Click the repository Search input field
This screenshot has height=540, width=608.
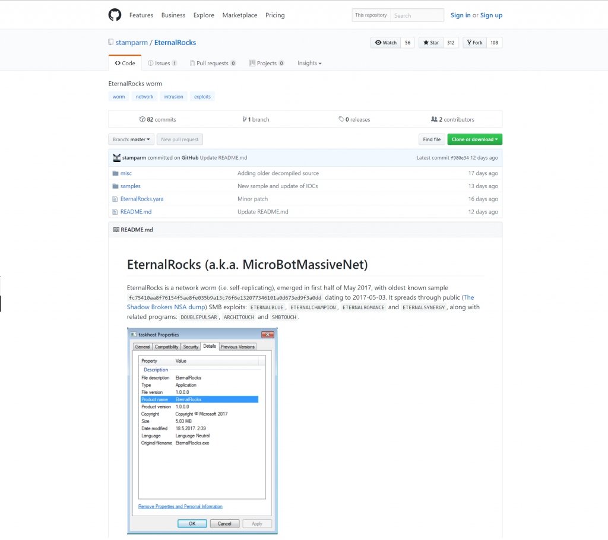(417, 15)
